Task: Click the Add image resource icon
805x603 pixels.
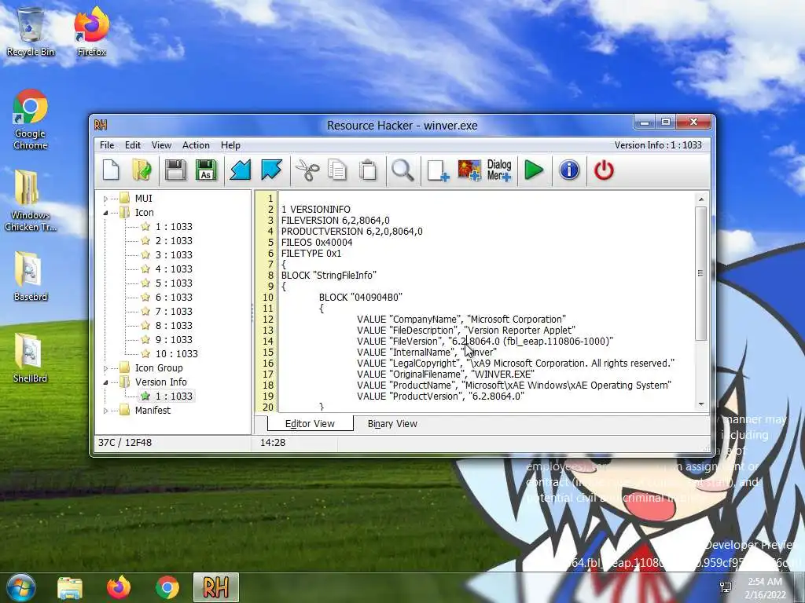Action: (469, 170)
